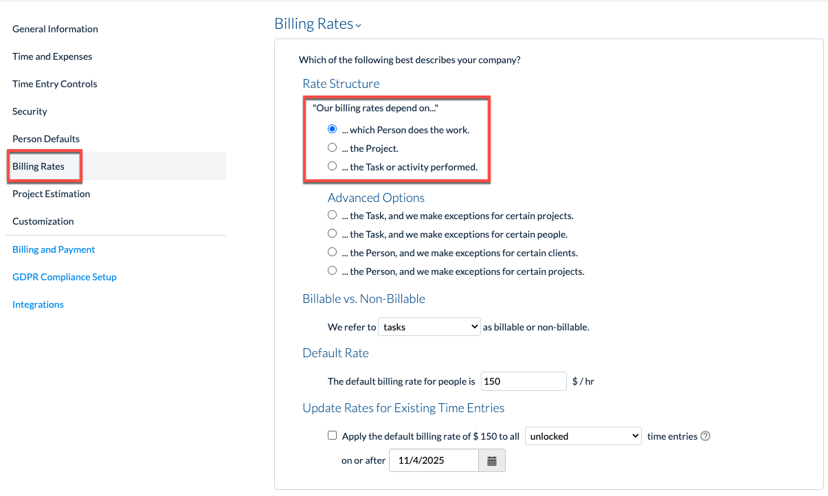Viewport: 828px width, 496px height.
Task: Choose Task with exceptions for certain projects
Action: 333,215
